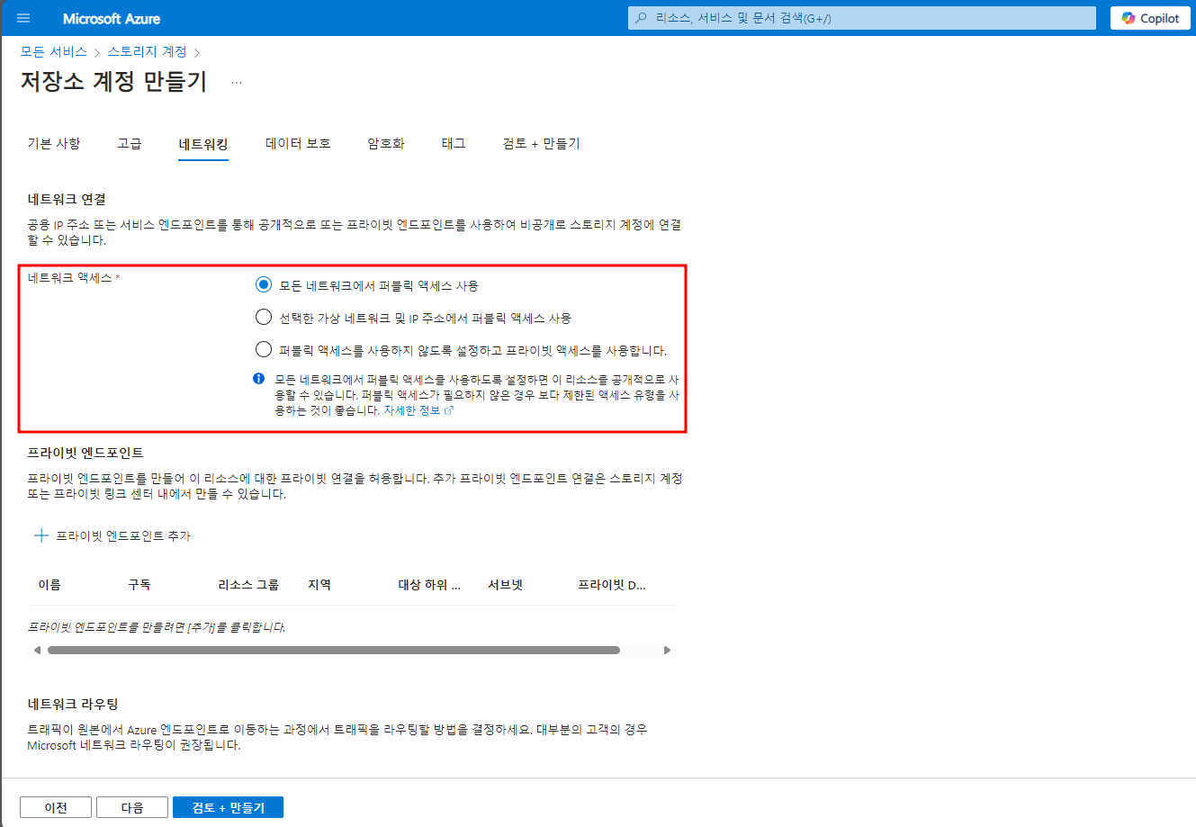Click the 네트워크 액세스 field label
The image size is (1196, 827).
73,278
